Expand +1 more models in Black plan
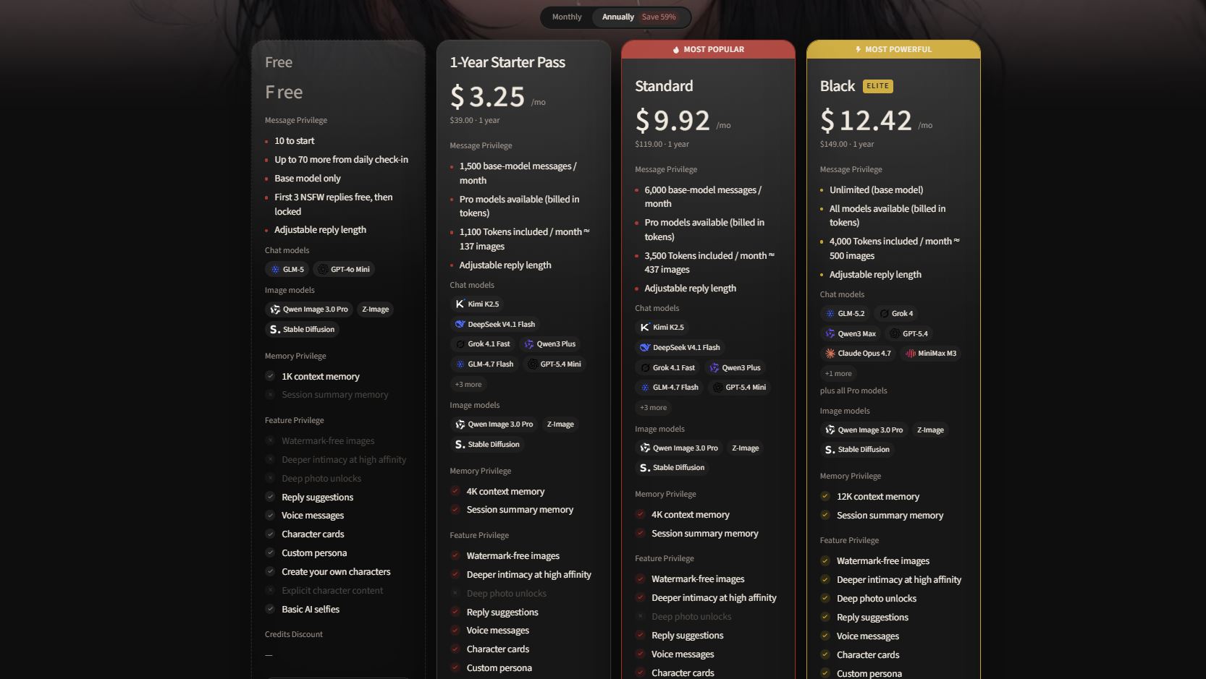1206x679 pixels. (838, 374)
